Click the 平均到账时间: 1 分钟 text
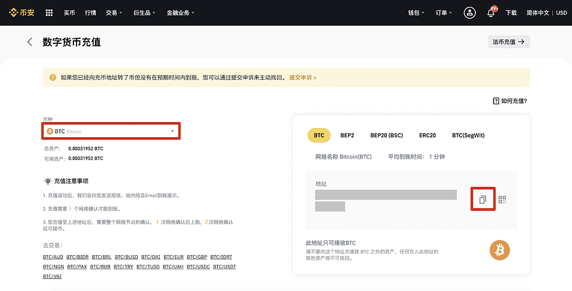 tap(416, 157)
